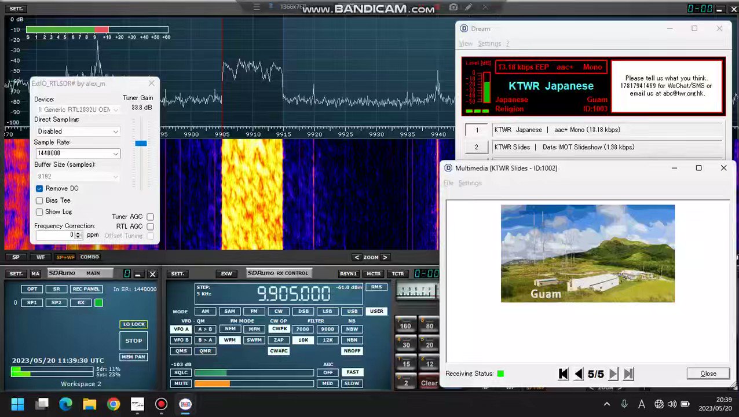Switch to COMBO view tab
Screen dimensions: 739x417
pos(90,257)
